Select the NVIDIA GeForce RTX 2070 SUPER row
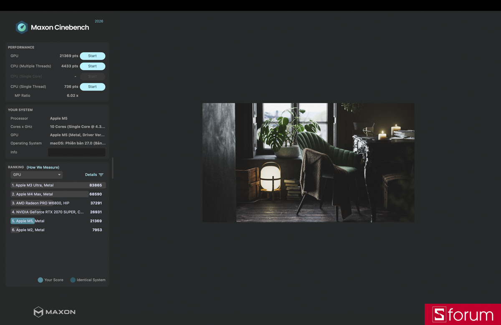Image resolution: width=501 pixels, height=325 pixels. (58, 212)
